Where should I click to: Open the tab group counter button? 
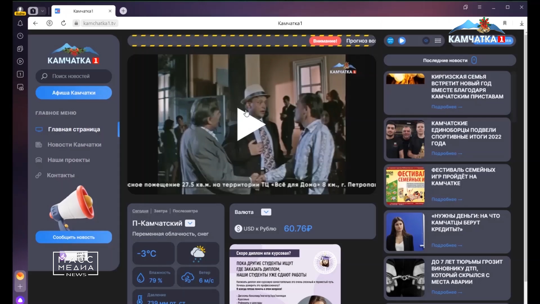tap(33, 11)
